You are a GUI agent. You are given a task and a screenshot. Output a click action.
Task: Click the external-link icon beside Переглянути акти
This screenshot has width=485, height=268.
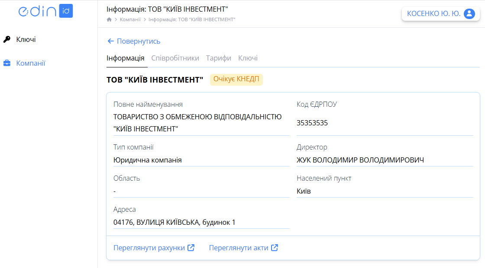tap(274, 247)
